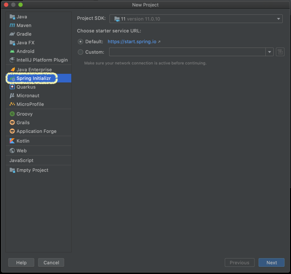Click the custom URL browse icon button

click(x=280, y=52)
